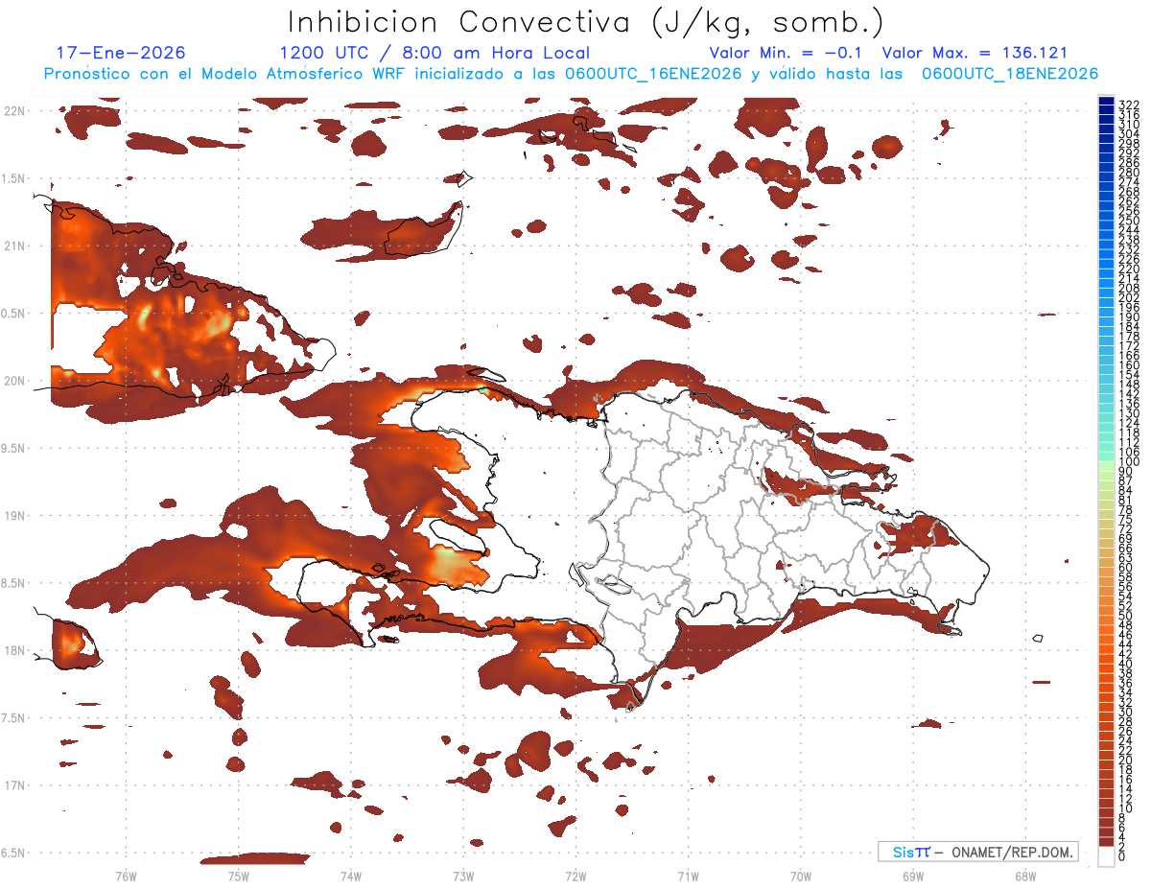Click the 'Pronóstico con el Modelo Atmosférico WRF' line
This screenshot has height=889, width=1151.
click(x=571, y=74)
